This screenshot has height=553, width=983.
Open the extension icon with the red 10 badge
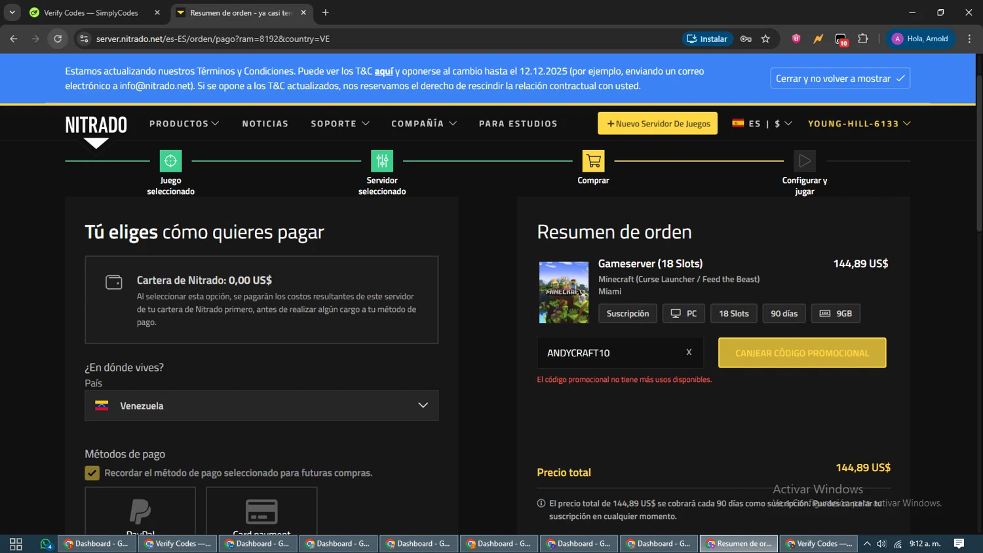point(841,39)
